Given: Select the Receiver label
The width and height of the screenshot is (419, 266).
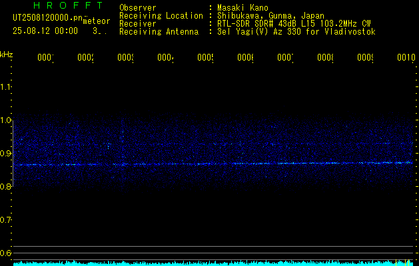Looking at the screenshot, I should (x=138, y=24).
